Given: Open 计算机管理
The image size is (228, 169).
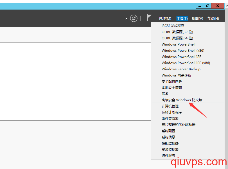Looking at the screenshot, I should coord(188,106).
